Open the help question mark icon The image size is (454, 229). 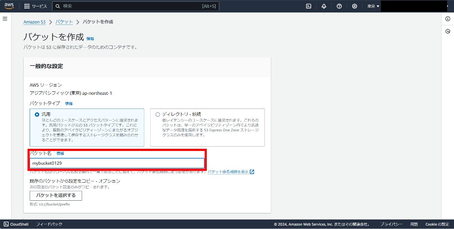coord(339,6)
